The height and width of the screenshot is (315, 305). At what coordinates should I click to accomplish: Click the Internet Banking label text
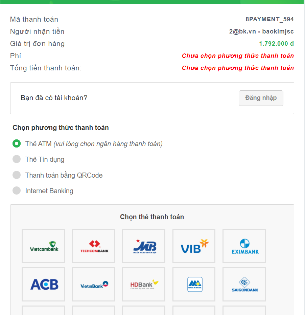click(49, 191)
